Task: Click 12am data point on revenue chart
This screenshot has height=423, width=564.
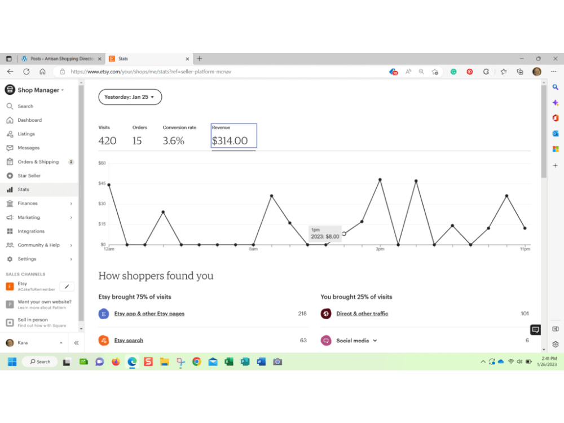Action: click(109, 185)
